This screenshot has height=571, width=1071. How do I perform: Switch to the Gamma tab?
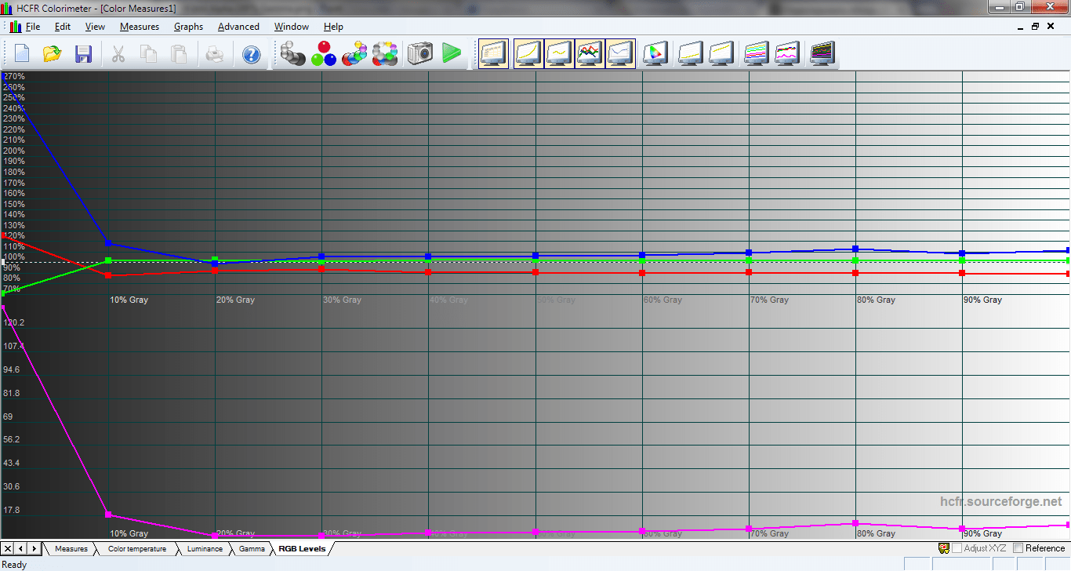[x=252, y=549]
